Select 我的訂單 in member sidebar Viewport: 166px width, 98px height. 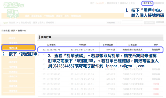(13, 48)
